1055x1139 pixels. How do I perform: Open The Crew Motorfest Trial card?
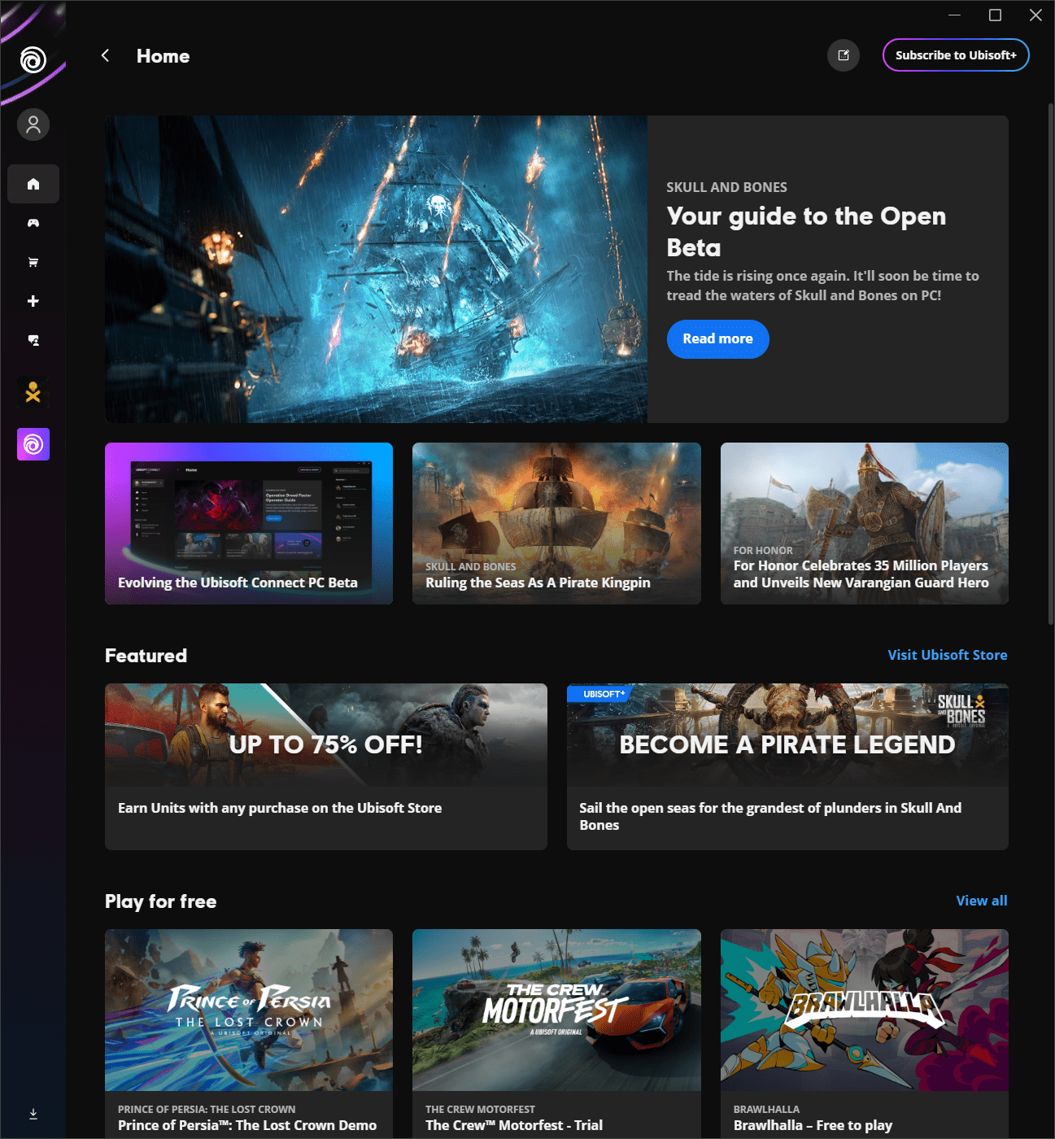(x=556, y=1033)
